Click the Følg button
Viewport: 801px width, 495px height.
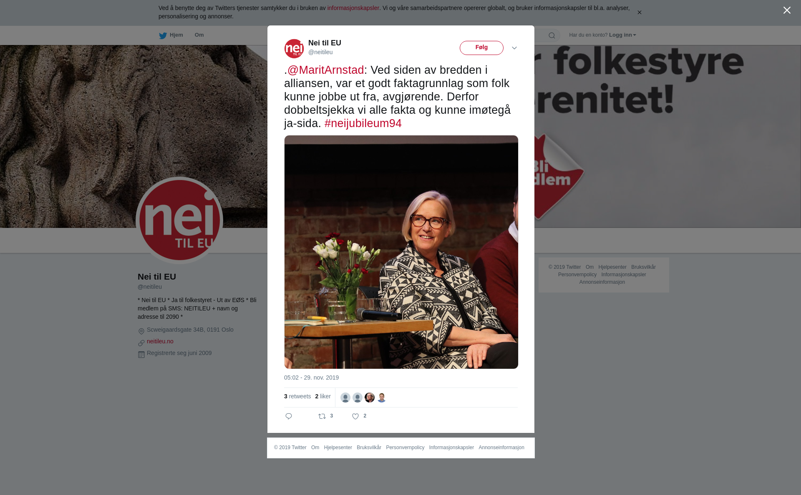(481, 48)
